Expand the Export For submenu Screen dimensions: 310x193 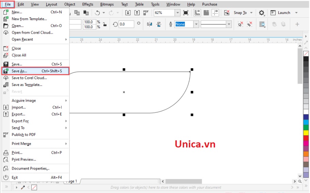[66, 121]
